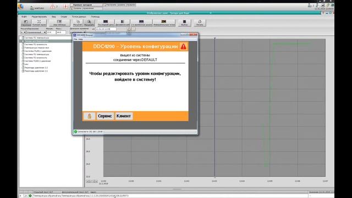Click the alarm triangle icon in top bar
Image resolution: width=352 pixels, height=198 pixels.
[x=53, y=6]
